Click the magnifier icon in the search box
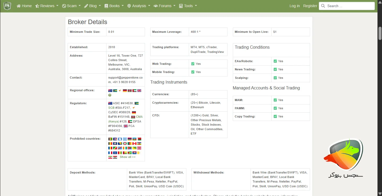The height and width of the screenshot is (196, 382). coord(323,6)
